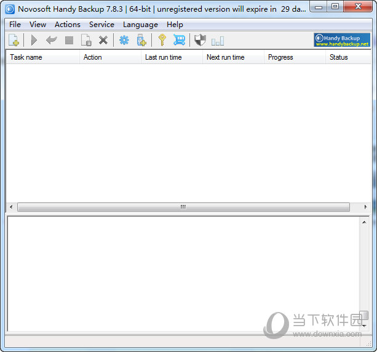Click the yellow key registration icon
This screenshot has width=377, height=352.
coord(162,40)
